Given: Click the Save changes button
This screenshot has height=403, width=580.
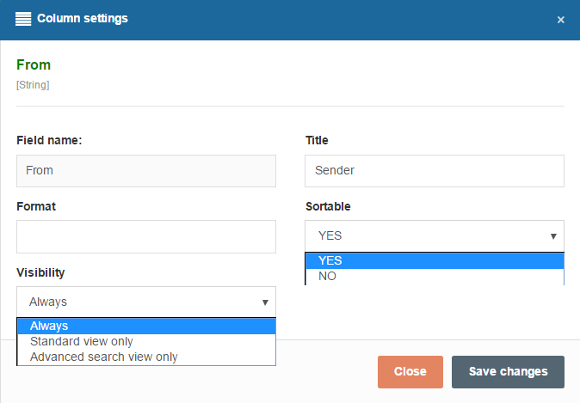Looking at the screenshot, I should [x=508, y=372].
